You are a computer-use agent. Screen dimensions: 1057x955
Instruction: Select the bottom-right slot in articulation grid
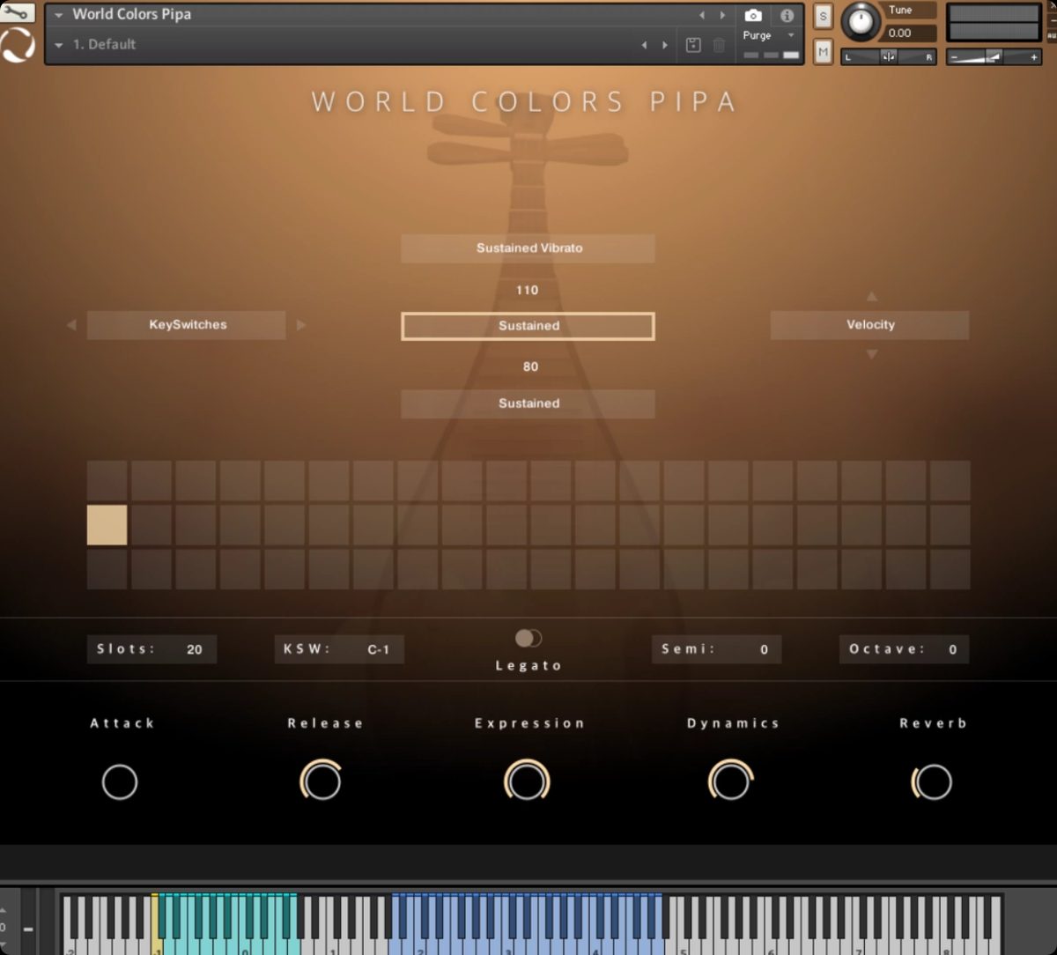coord(950,569)
